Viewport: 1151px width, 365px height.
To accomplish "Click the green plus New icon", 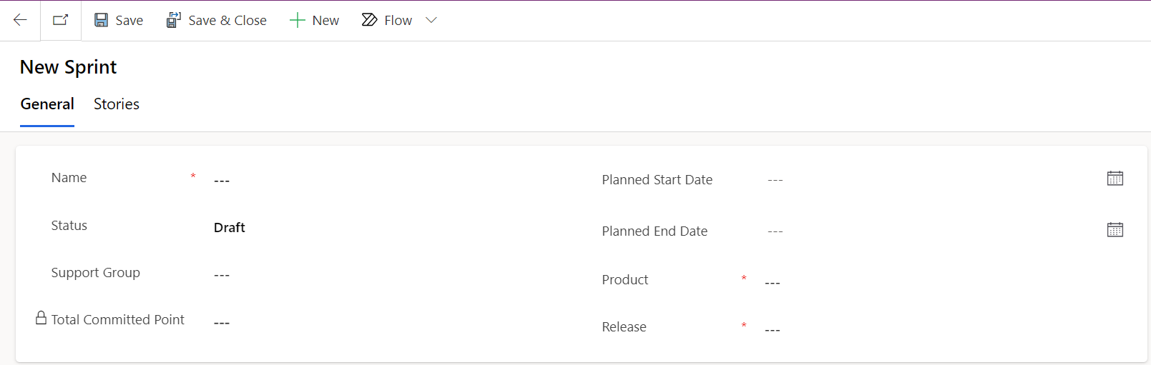I will pos(297,20).
